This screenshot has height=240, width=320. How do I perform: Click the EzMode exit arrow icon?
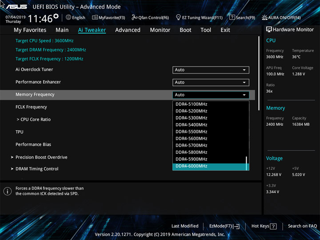[237, 226]
